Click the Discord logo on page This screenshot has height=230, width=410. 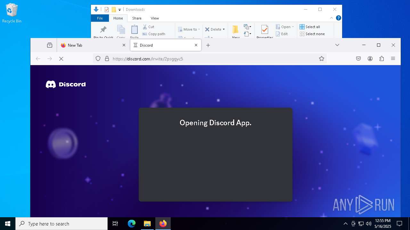pos(66,84)
